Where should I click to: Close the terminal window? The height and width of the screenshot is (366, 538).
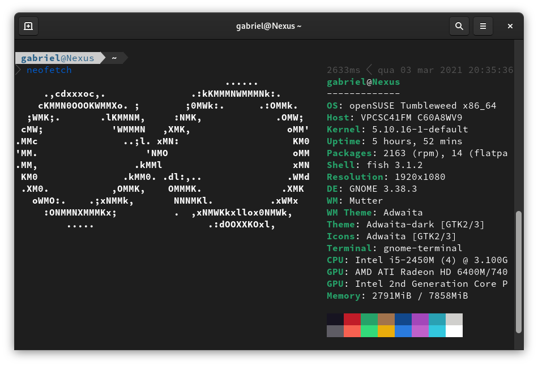(510, 26)
